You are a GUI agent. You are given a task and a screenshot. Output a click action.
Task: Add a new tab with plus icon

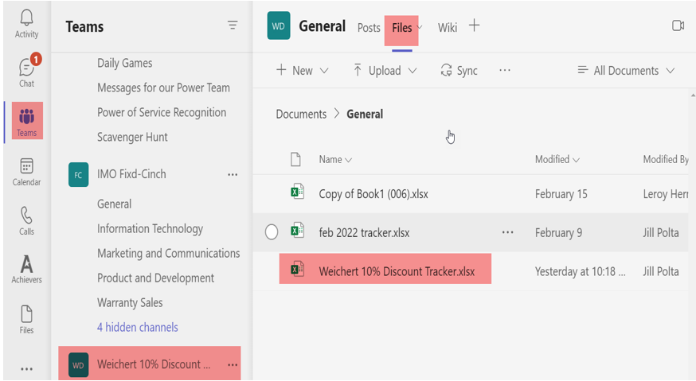pyautogui.click(x=474, y=26)
